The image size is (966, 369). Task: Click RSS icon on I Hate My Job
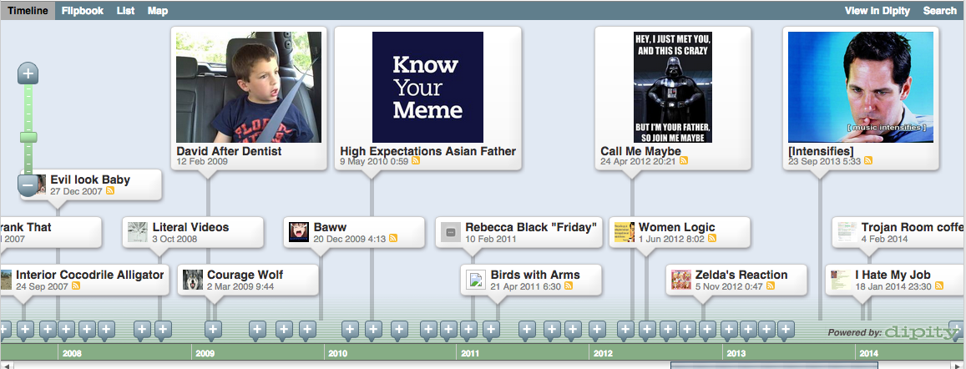939,286
